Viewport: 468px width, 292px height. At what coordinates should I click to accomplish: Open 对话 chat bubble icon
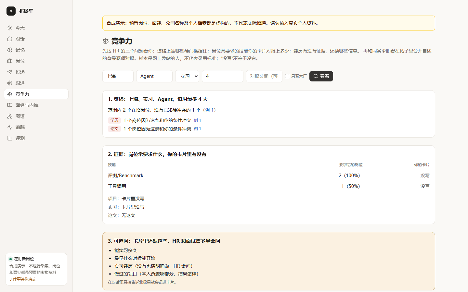(x=10, y=39)
